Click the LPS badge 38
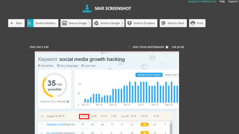 pyautogui.click(x=145, y=133)
